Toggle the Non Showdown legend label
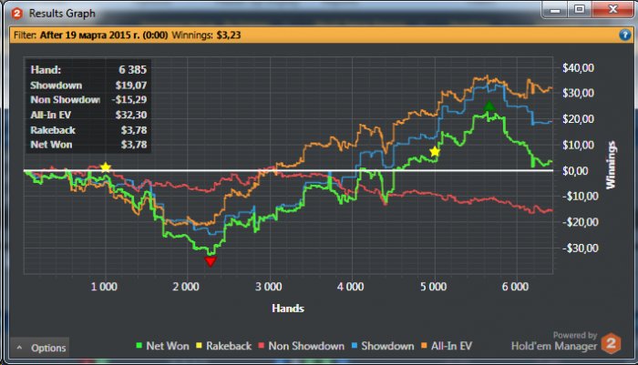This screenshot has height=365, width=638. pos(306,346)
